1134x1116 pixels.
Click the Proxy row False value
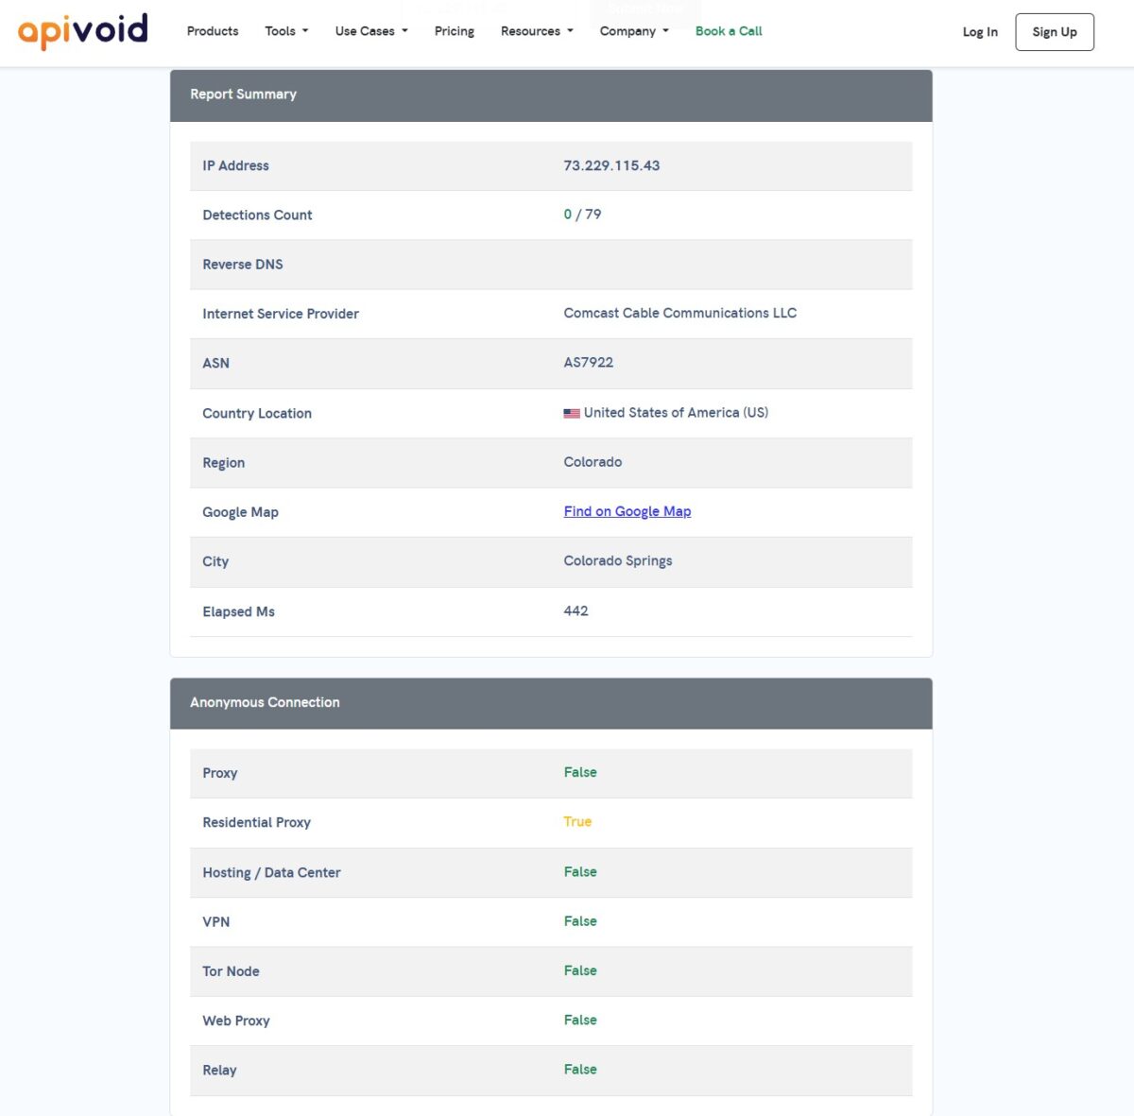580,772
